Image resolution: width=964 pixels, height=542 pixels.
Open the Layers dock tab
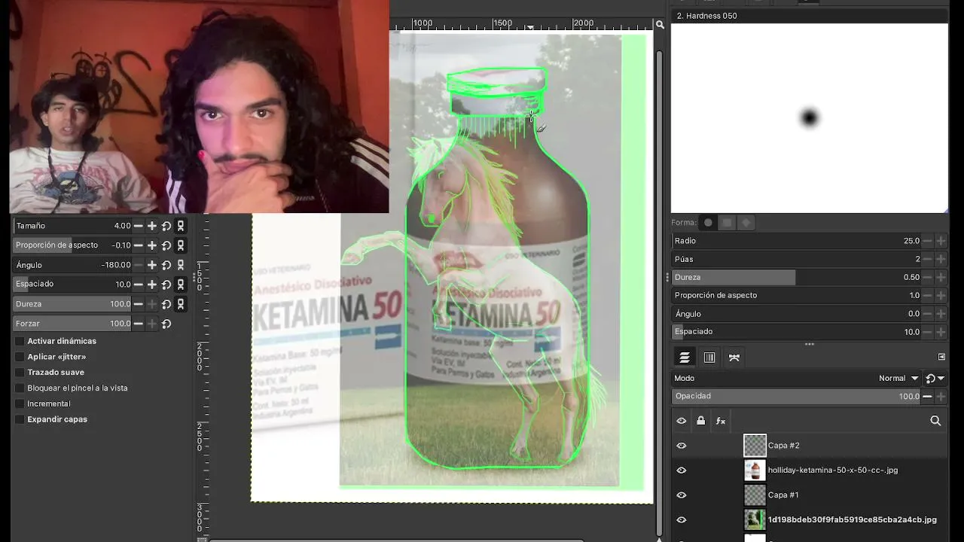685,358
